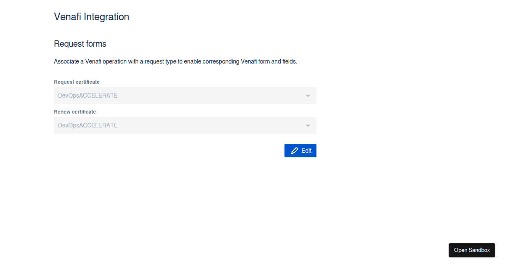Click the pencil icon on the Edit button
The image size is (505, 265).
(294, 150)
